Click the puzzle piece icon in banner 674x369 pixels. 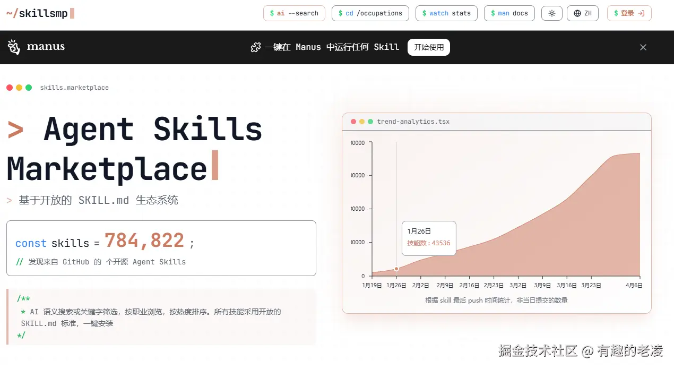tap(256, 47)
